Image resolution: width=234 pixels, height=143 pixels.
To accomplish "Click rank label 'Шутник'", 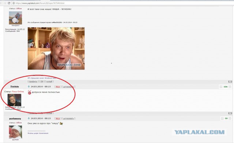I will (15, 140).
